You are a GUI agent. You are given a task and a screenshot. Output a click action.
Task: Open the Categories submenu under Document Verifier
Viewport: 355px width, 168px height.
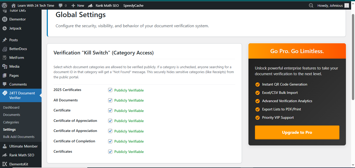coord(11,122)
